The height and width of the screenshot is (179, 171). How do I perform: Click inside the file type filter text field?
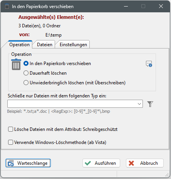[72, 104]
